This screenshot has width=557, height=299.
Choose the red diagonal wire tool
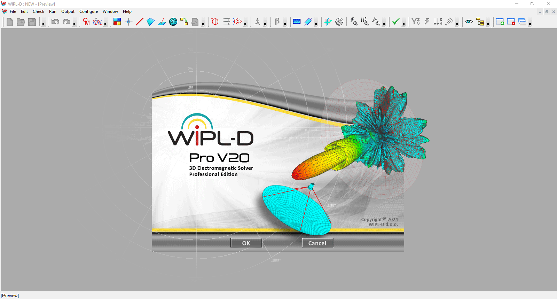(x=140, y=22)
